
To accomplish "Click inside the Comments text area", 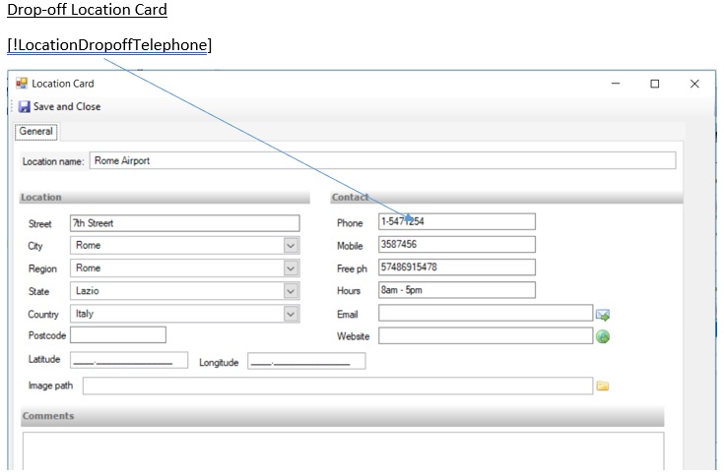I will [x=343, y=450].
